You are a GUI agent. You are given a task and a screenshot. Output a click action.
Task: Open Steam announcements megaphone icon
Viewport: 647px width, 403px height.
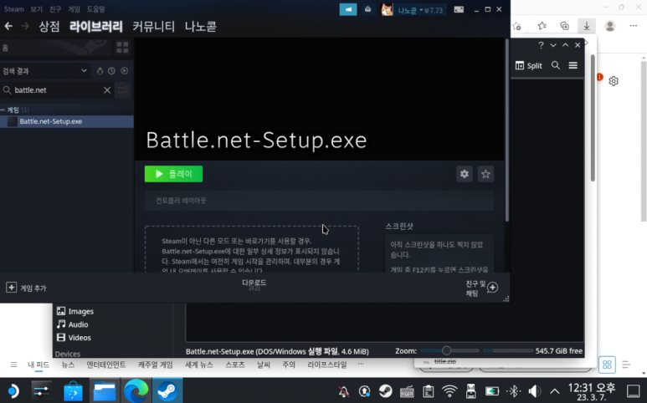pos(348,9)
